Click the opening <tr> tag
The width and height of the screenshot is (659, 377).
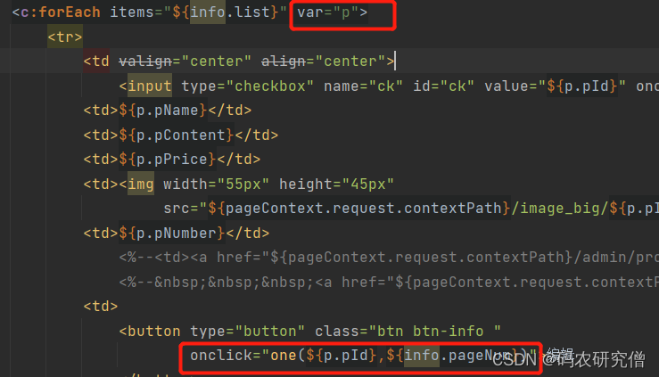65,37
